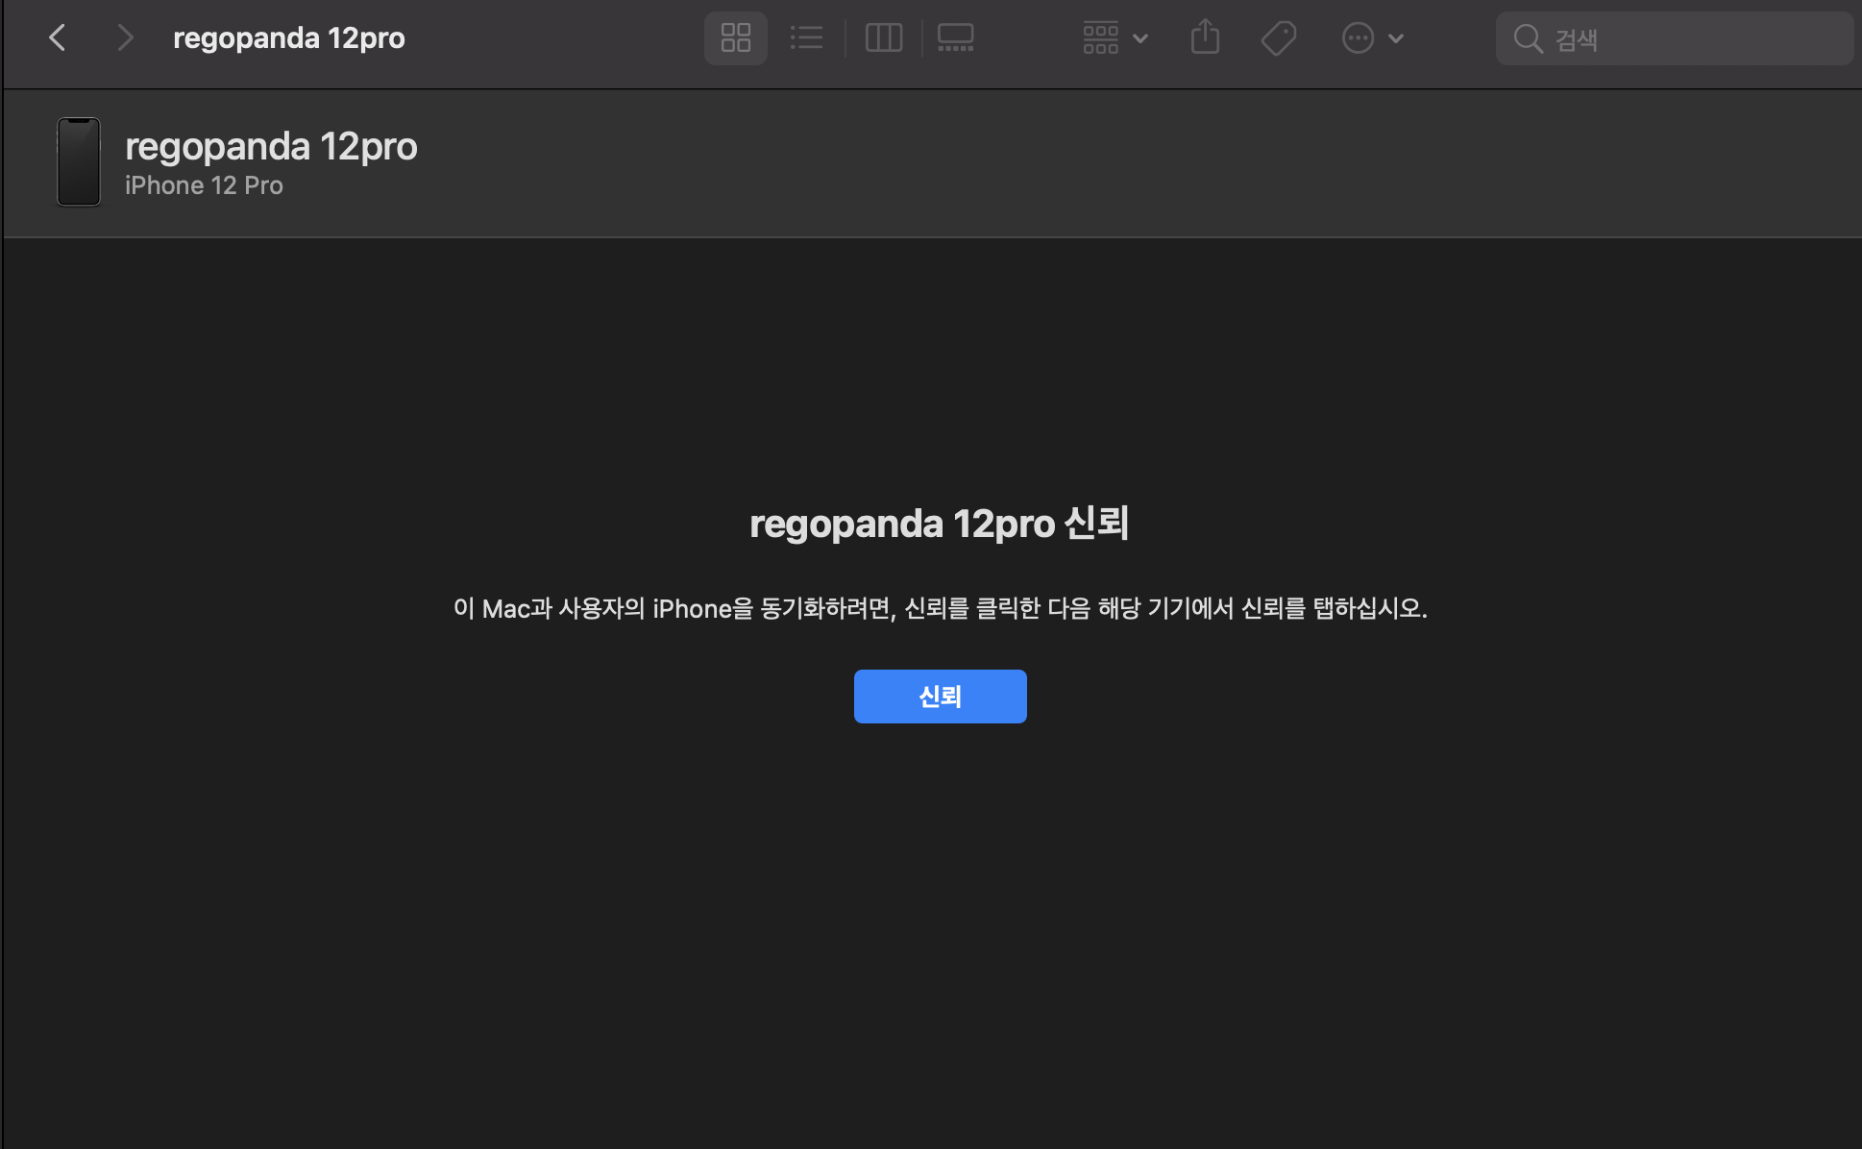Click the blue 신뢰 trust button
The height and width of the screenshot is (1149, 1862).
pos(940,697)
